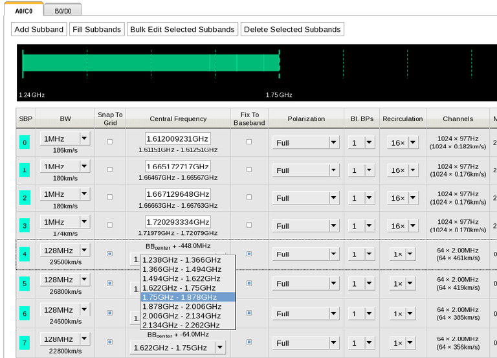Click the cyan subband 1 index badge
This screenshot has height=358, width=497.
[25, 170]
